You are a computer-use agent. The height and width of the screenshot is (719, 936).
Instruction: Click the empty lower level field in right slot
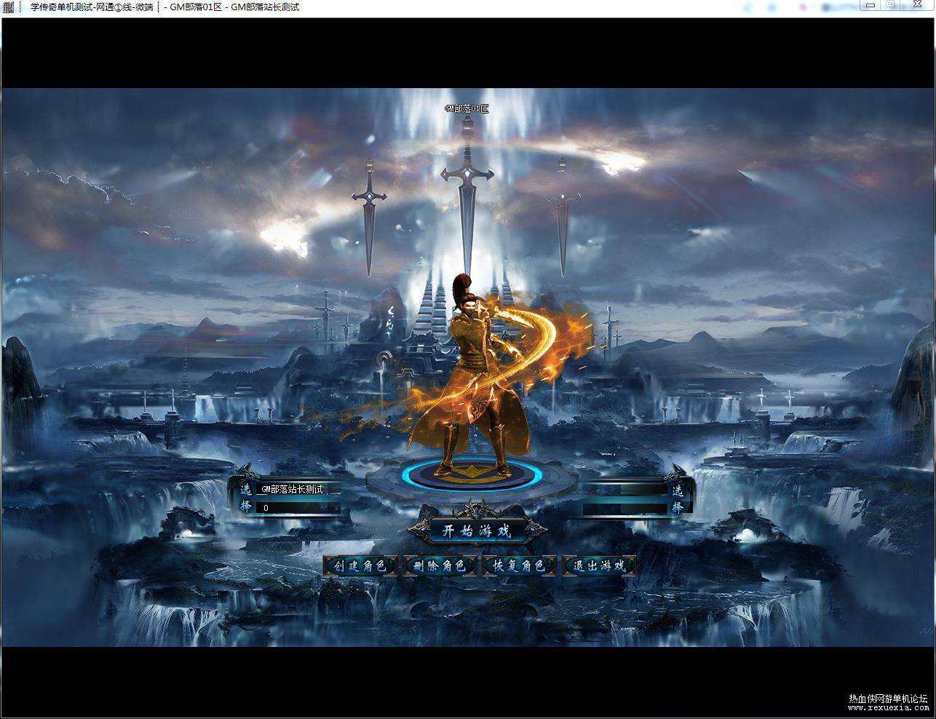627,508
